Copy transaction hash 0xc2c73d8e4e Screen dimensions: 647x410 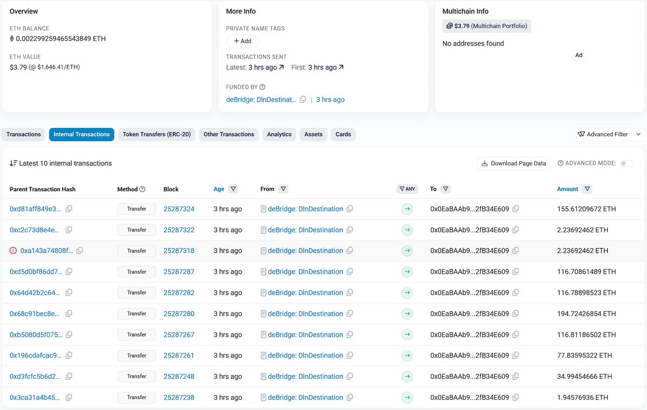tap(69, 230)
